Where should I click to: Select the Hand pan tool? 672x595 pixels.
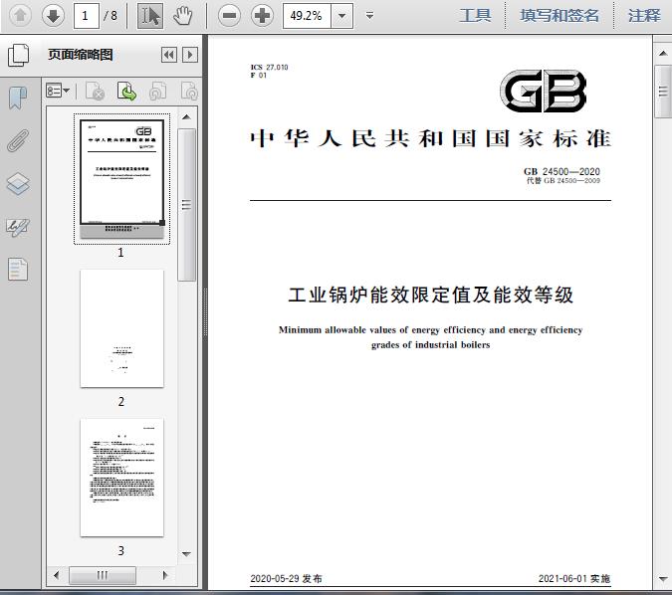pyautogui.click(x=183, y=16)
